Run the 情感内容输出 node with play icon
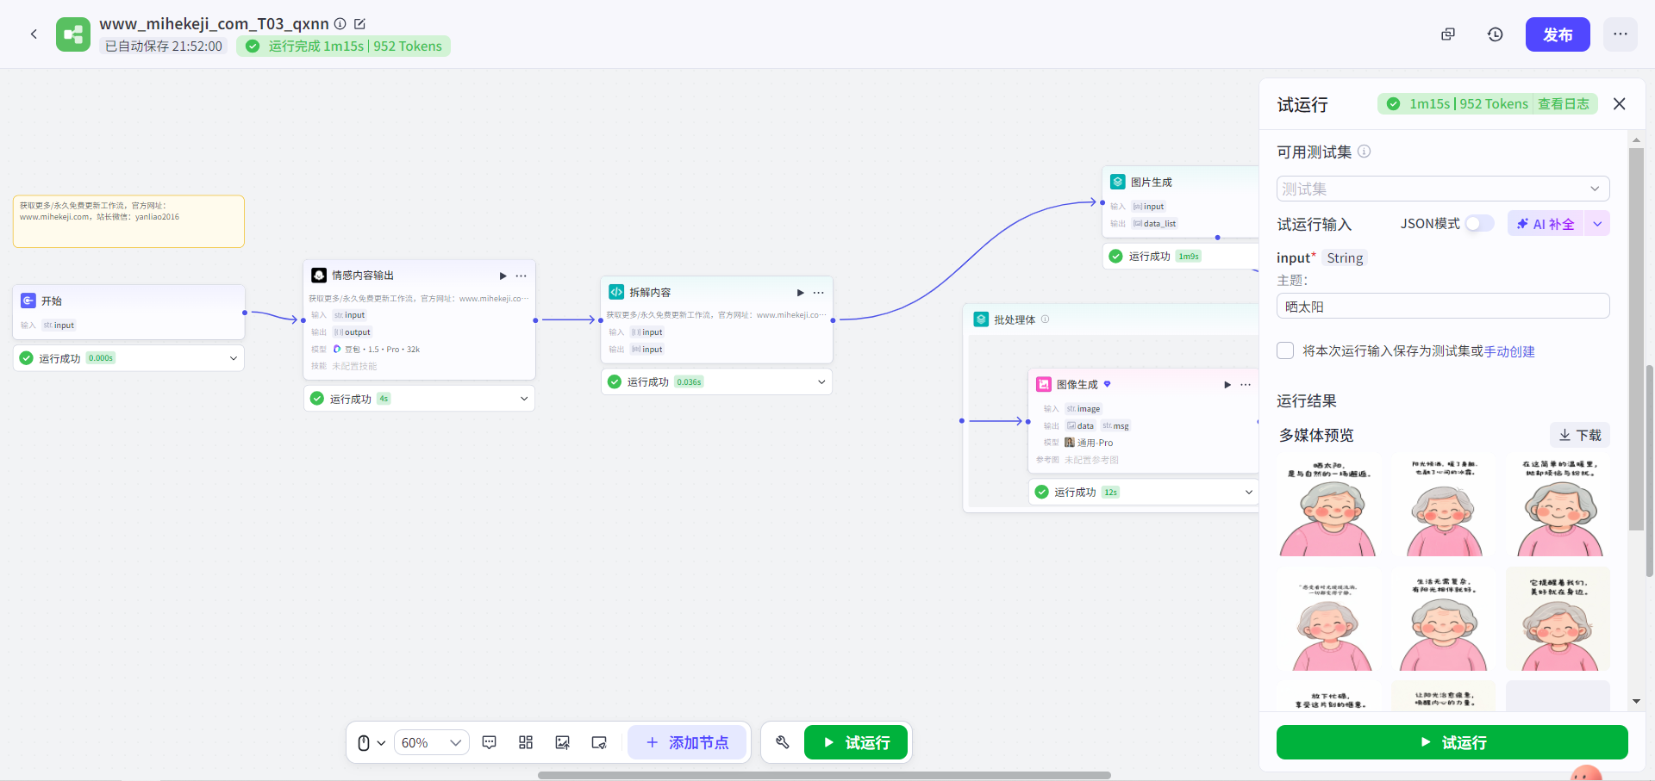This screenshot has height=781, width=1655. 503,276
